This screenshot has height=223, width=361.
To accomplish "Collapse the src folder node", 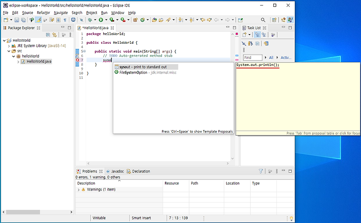I will pyautogui.click(x=9, y=51).
